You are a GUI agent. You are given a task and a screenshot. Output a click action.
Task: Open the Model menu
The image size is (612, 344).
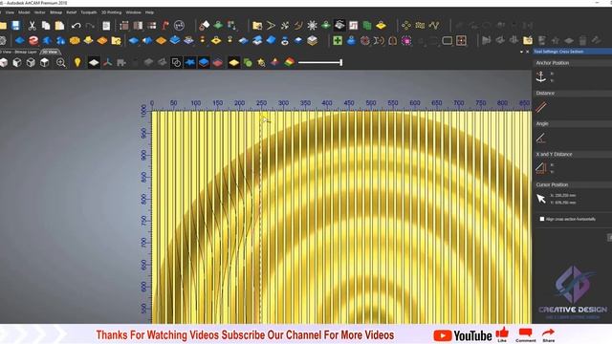[24, 12]
